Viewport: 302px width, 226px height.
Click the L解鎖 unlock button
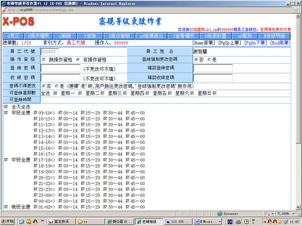click(64, 36)
